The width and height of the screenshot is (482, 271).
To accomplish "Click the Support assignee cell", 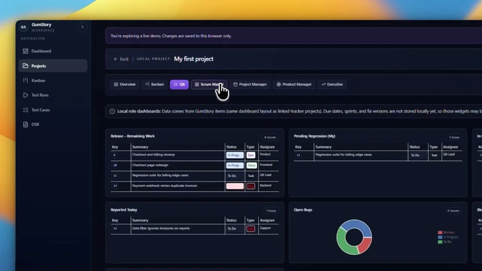I will (x=265, y=228).
